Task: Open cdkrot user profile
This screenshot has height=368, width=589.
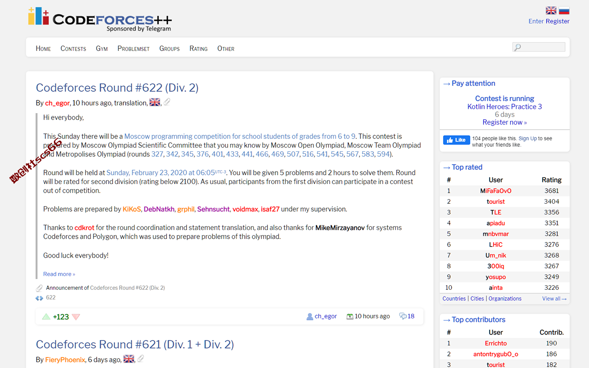Action: coord(84,228)
